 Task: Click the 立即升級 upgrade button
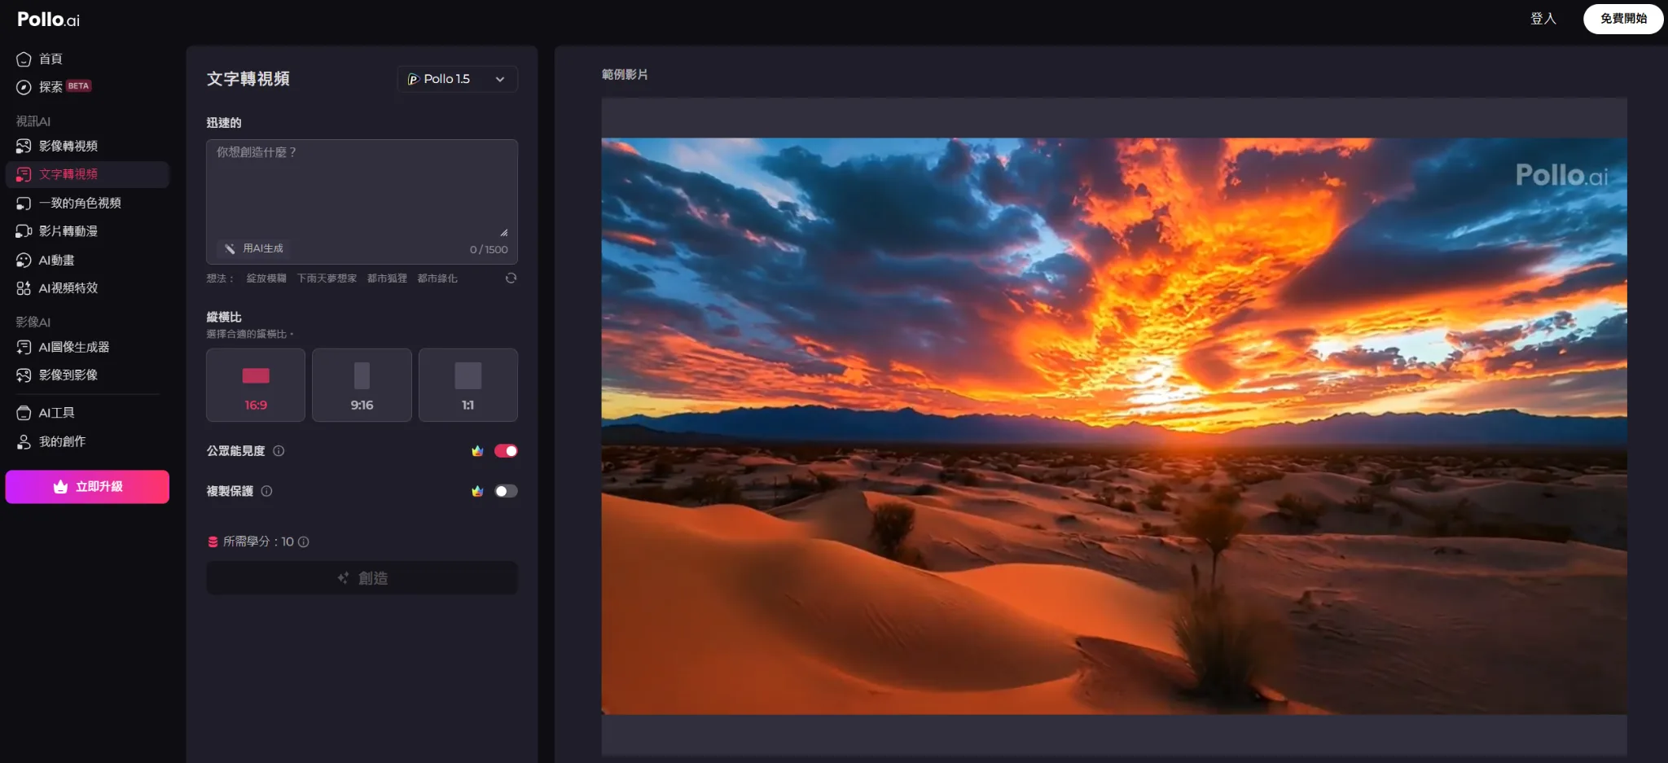pos(87,487)
